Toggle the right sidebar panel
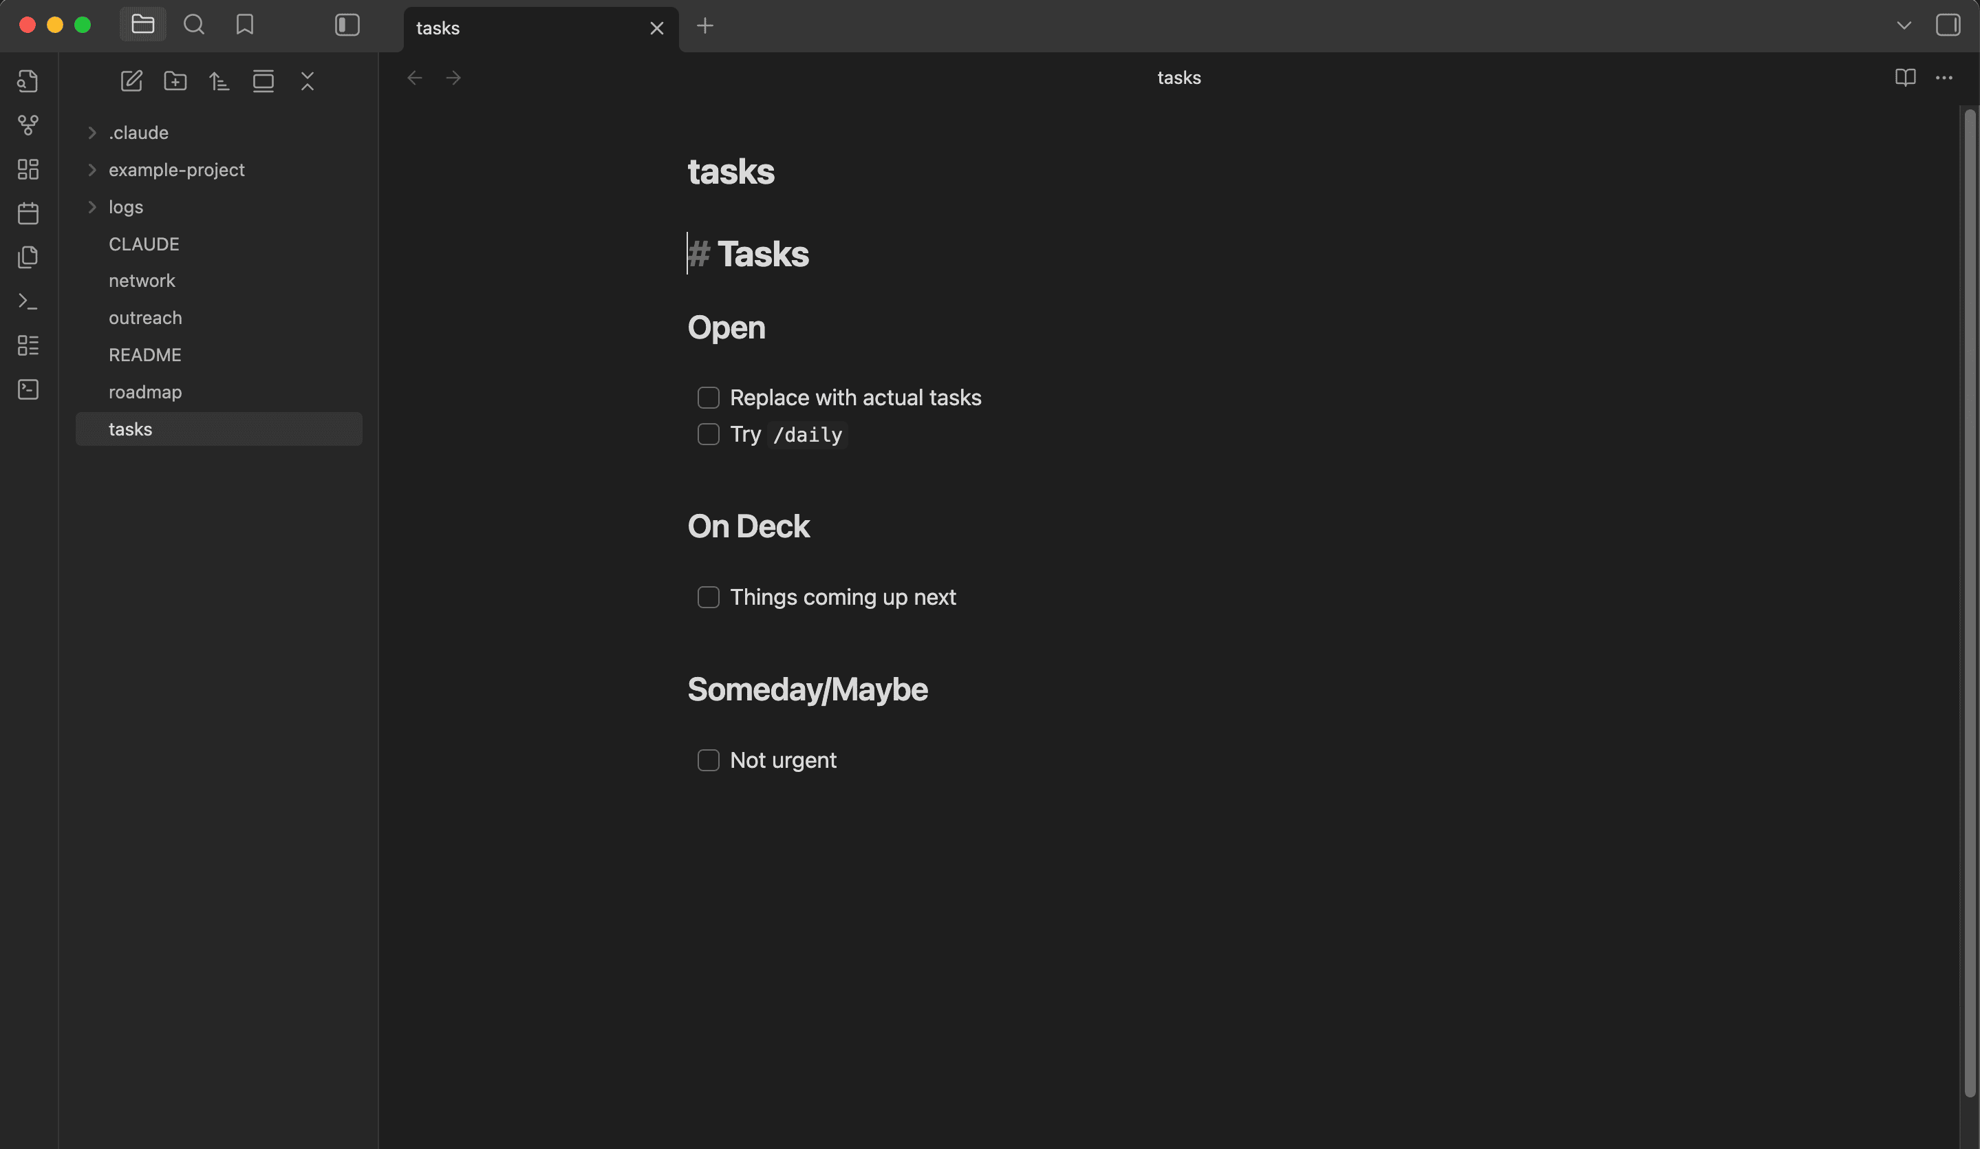1980x1149 pixels. tap(1948, 24)
